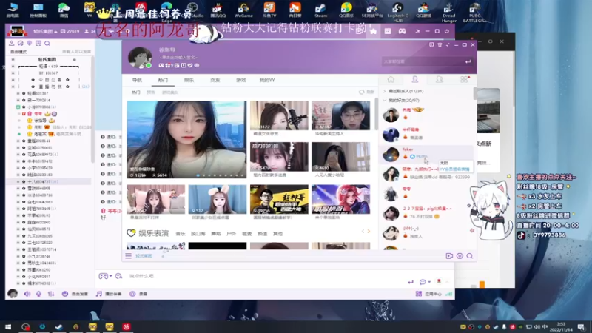This screenshot has height=333, width=592.
Task: Click the next arrow in the 娱乐表演 header
Action: click(x=369, y=232)
